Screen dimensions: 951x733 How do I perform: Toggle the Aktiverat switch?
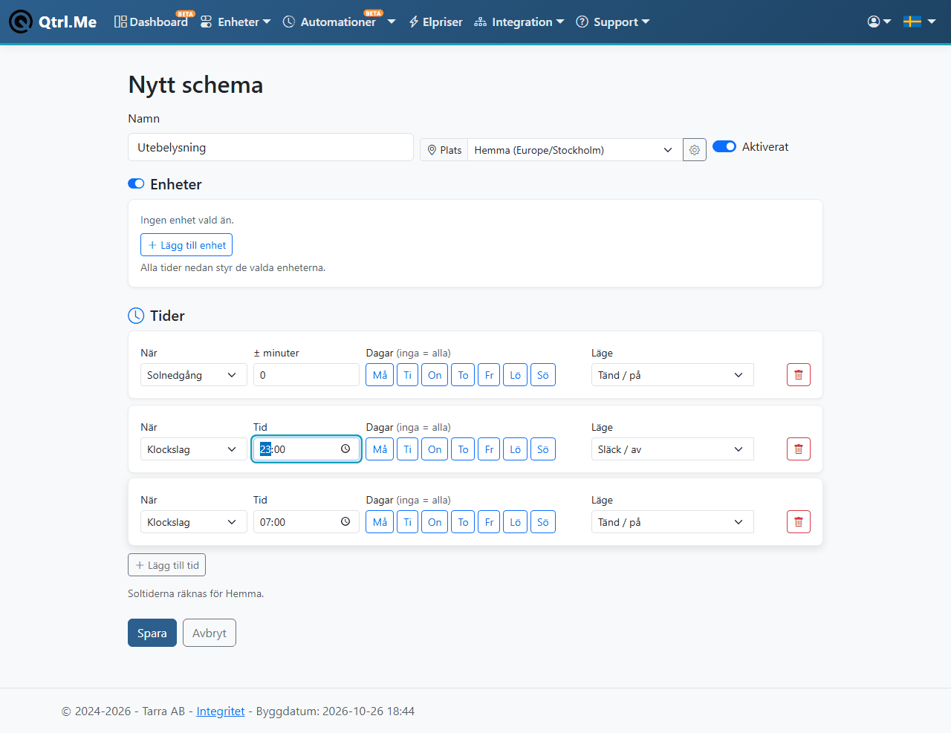point(724,146)
